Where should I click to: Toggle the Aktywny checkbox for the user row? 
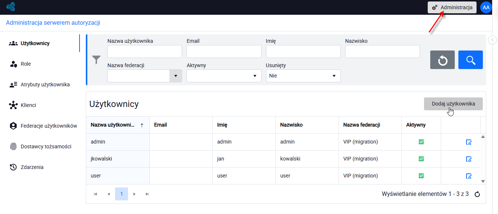[x=421, y=176]
